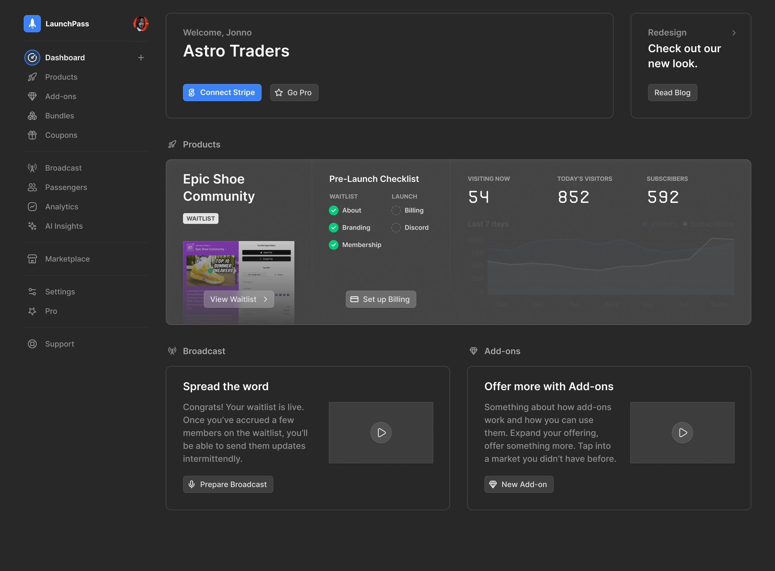Expand the Redesign card chevron arrow
Image resolution: width=775 pixels, height=571 pixels.
pos(734,33)
